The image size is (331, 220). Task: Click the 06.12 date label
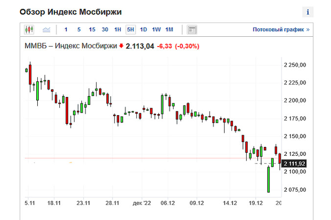pyautogui.click(x=168, y=203)
